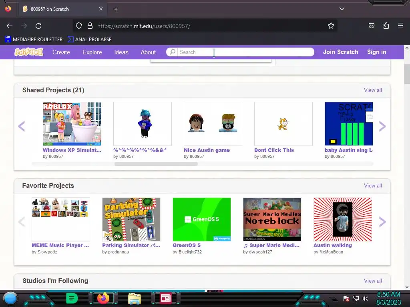Show previous Shared Projects with left arrow
This screenshot has width=410, height=307.
pos(22,126)
